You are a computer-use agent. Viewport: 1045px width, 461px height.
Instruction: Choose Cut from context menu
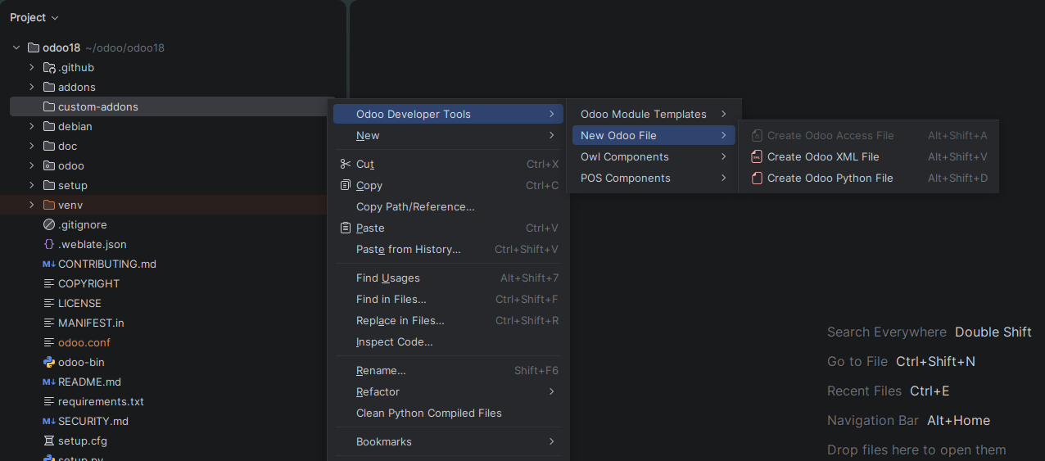tap(449, 164)
